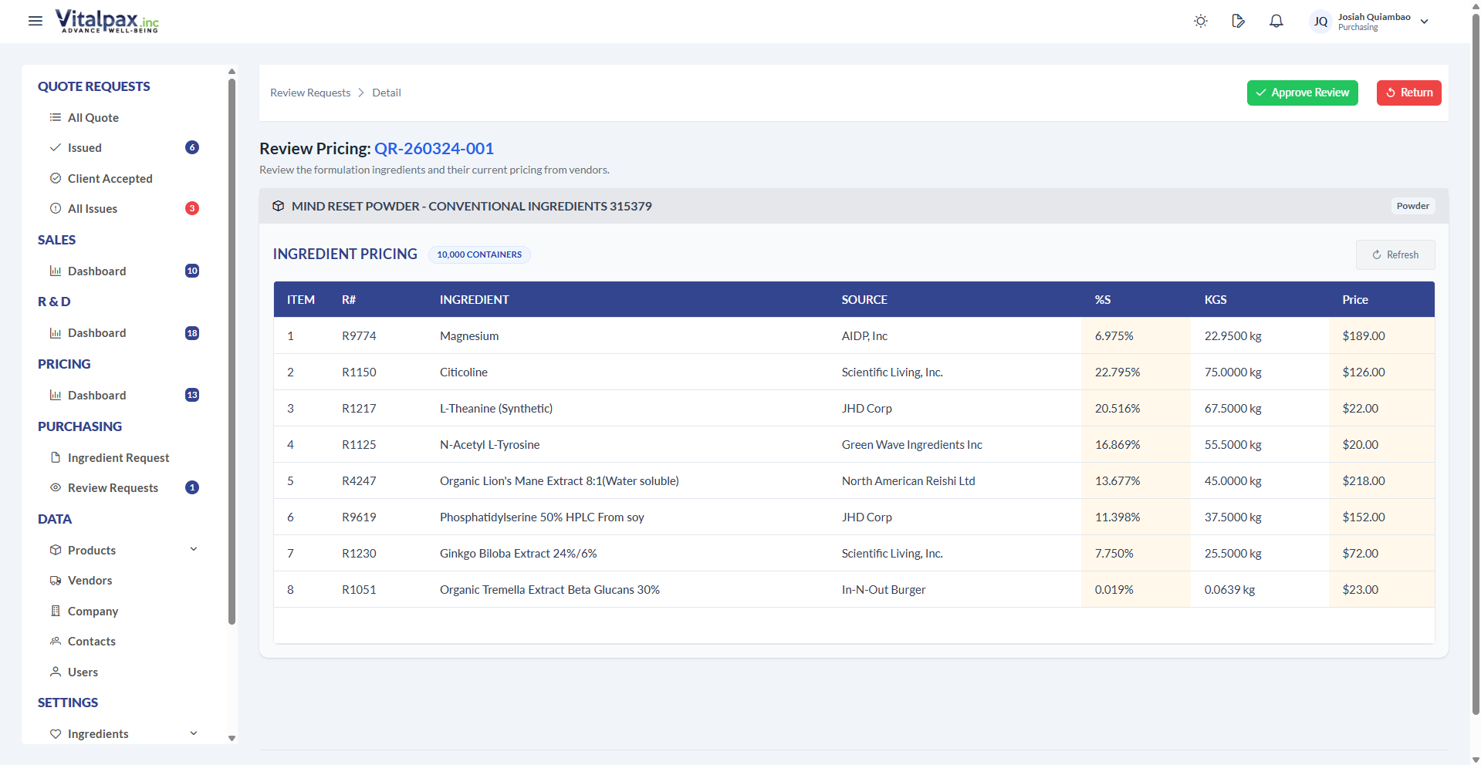This screenshot has height=765, width=1481.
Task: Click the Vendors truck icon
Action: 56,580
